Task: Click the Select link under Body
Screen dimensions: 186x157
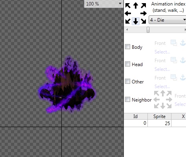Action: click(162, 52)
